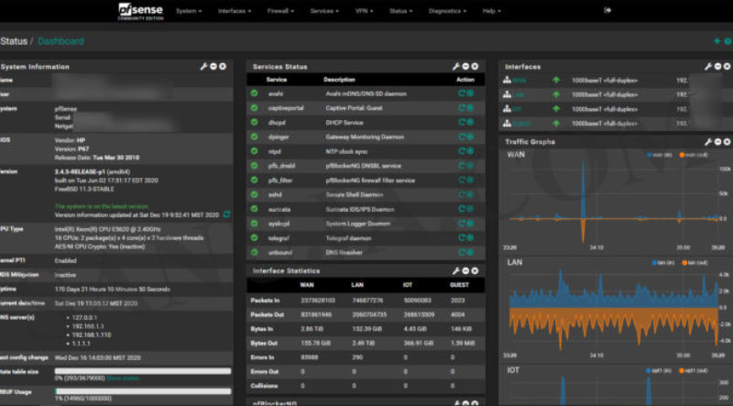
Task: Restart the syslogd service
Action: pyautogui.click(x=462, y=224)
